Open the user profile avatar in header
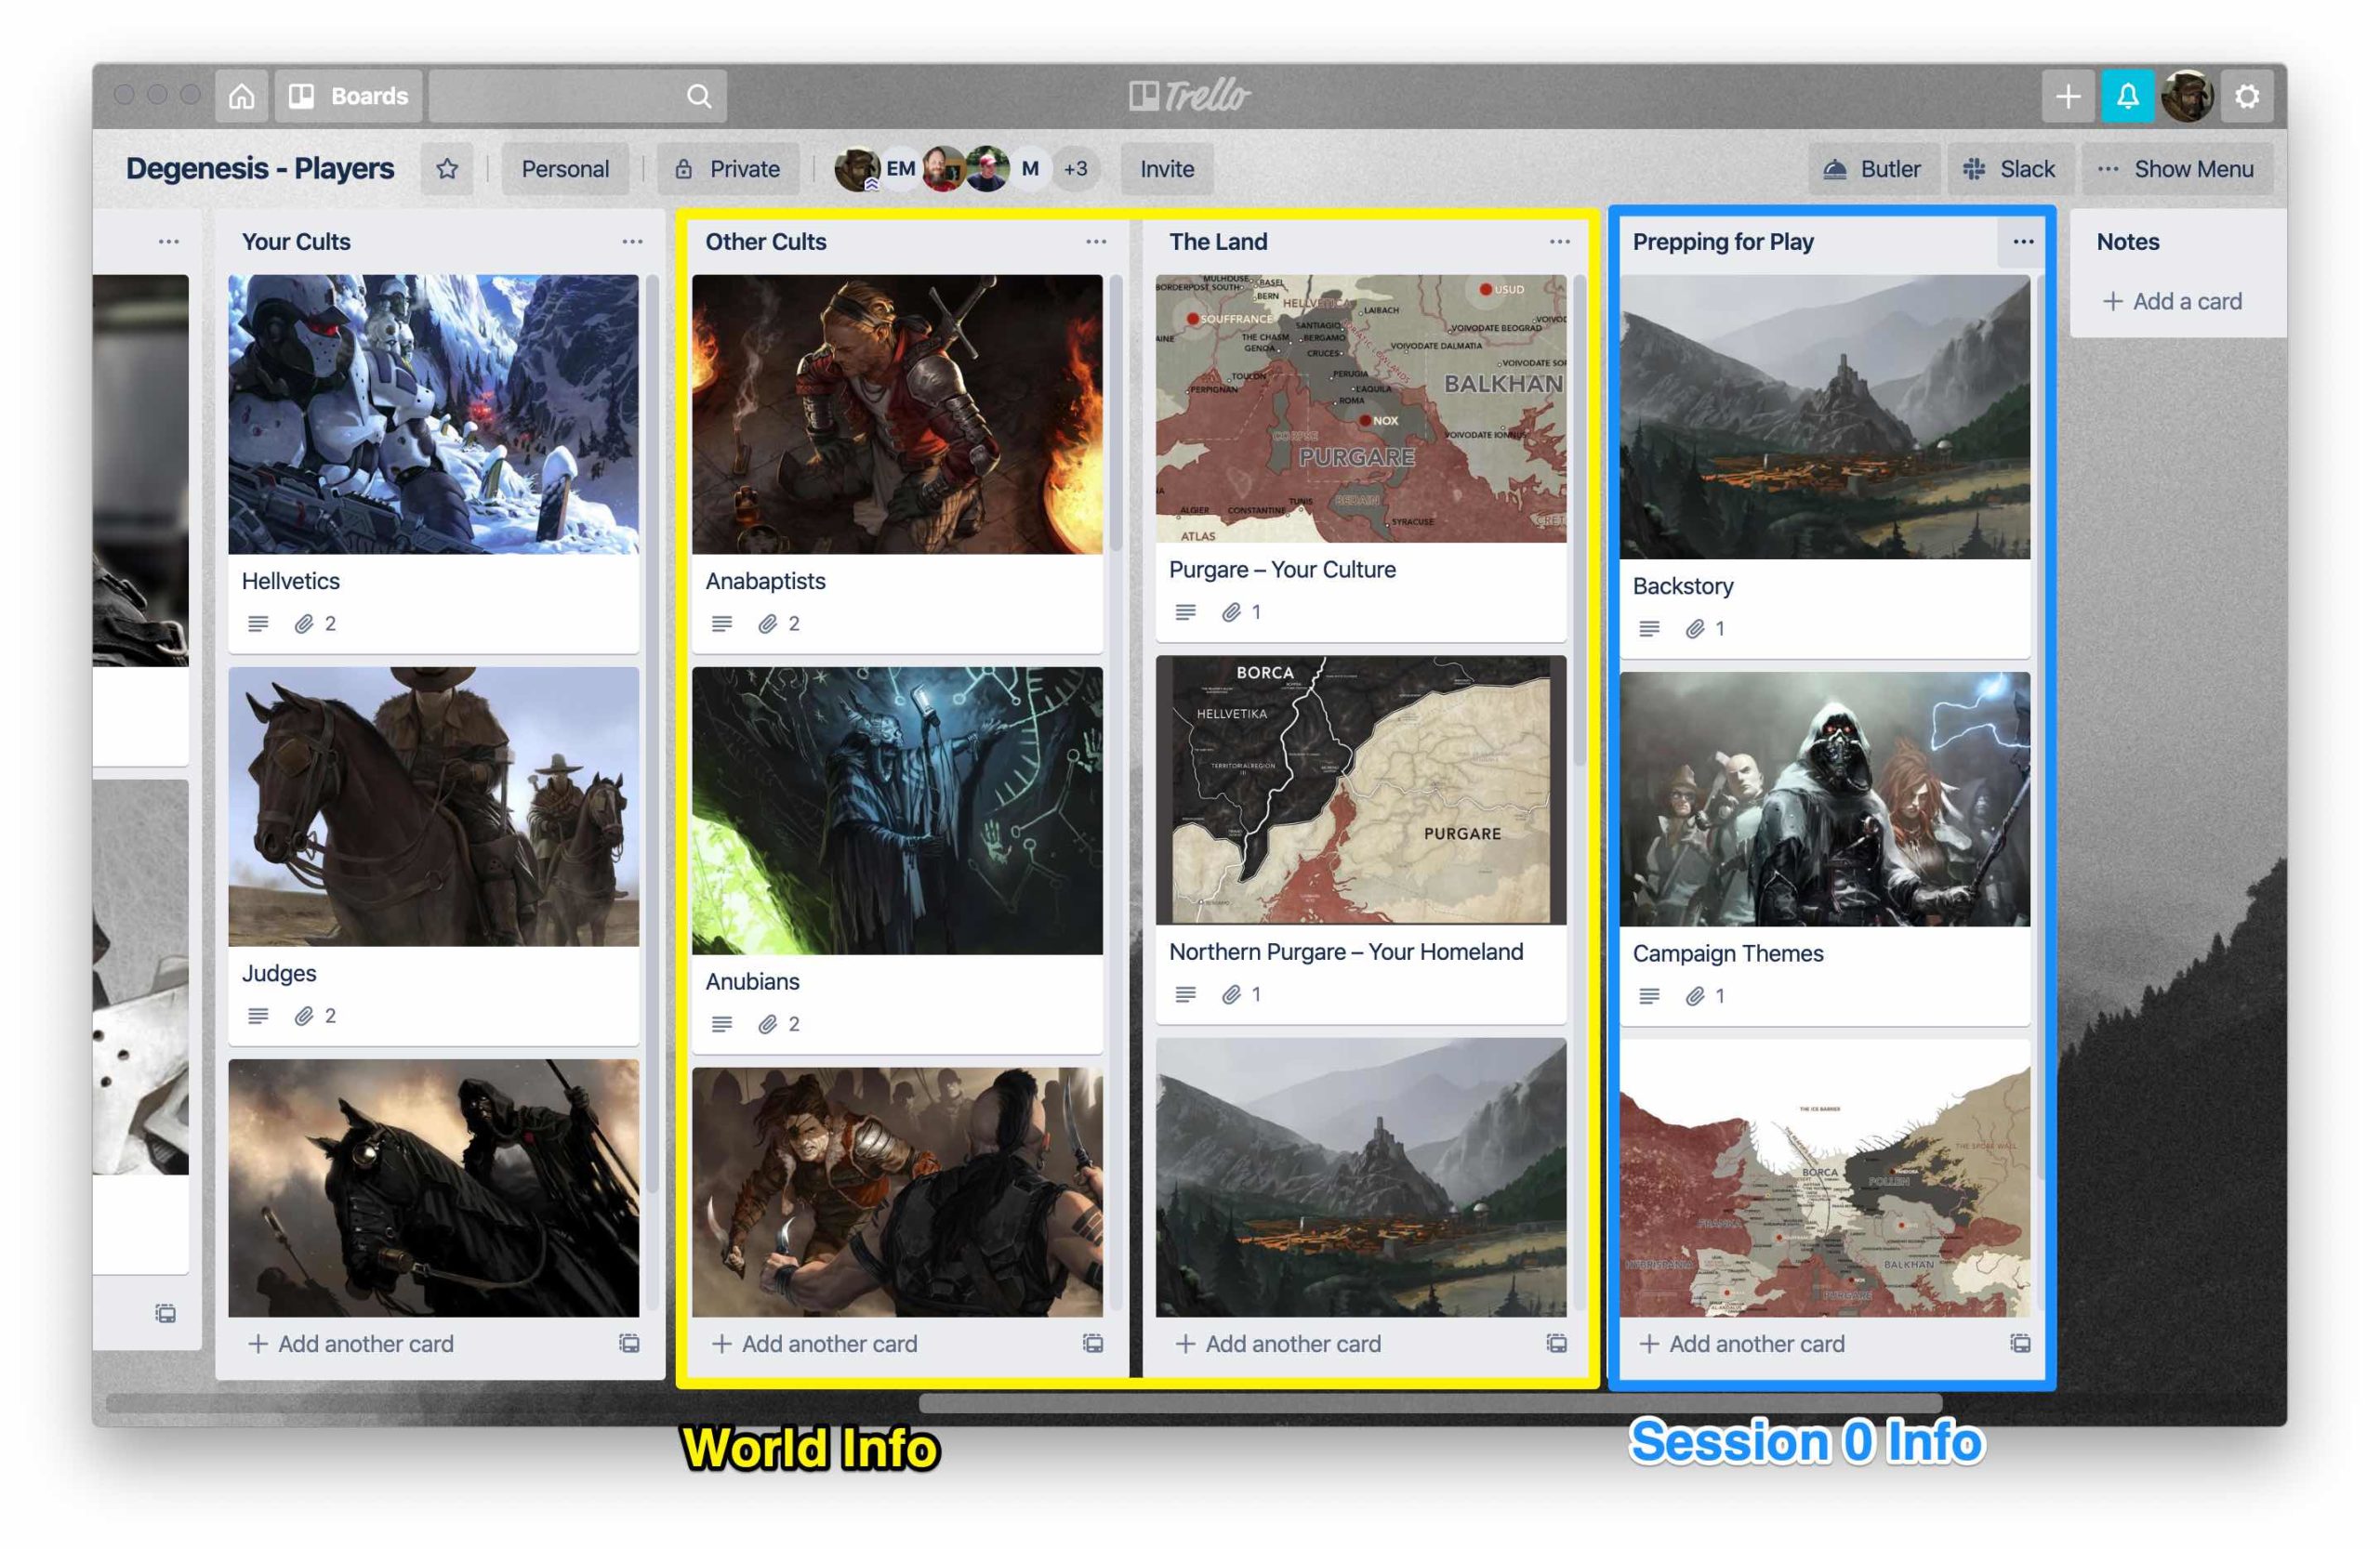 pos(2187,96)
